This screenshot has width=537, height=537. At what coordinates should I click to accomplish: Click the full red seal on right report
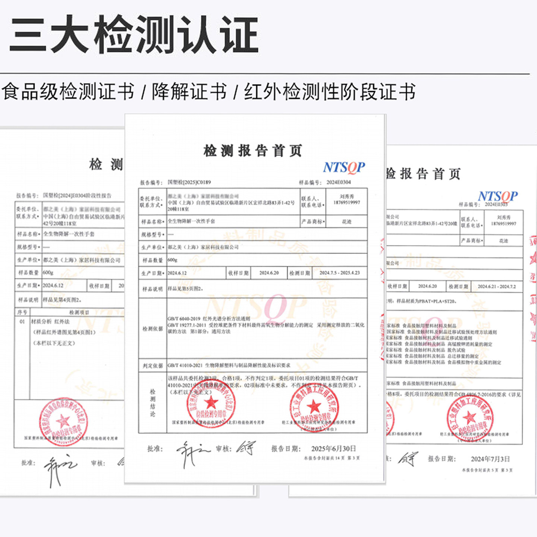[470, 419]
